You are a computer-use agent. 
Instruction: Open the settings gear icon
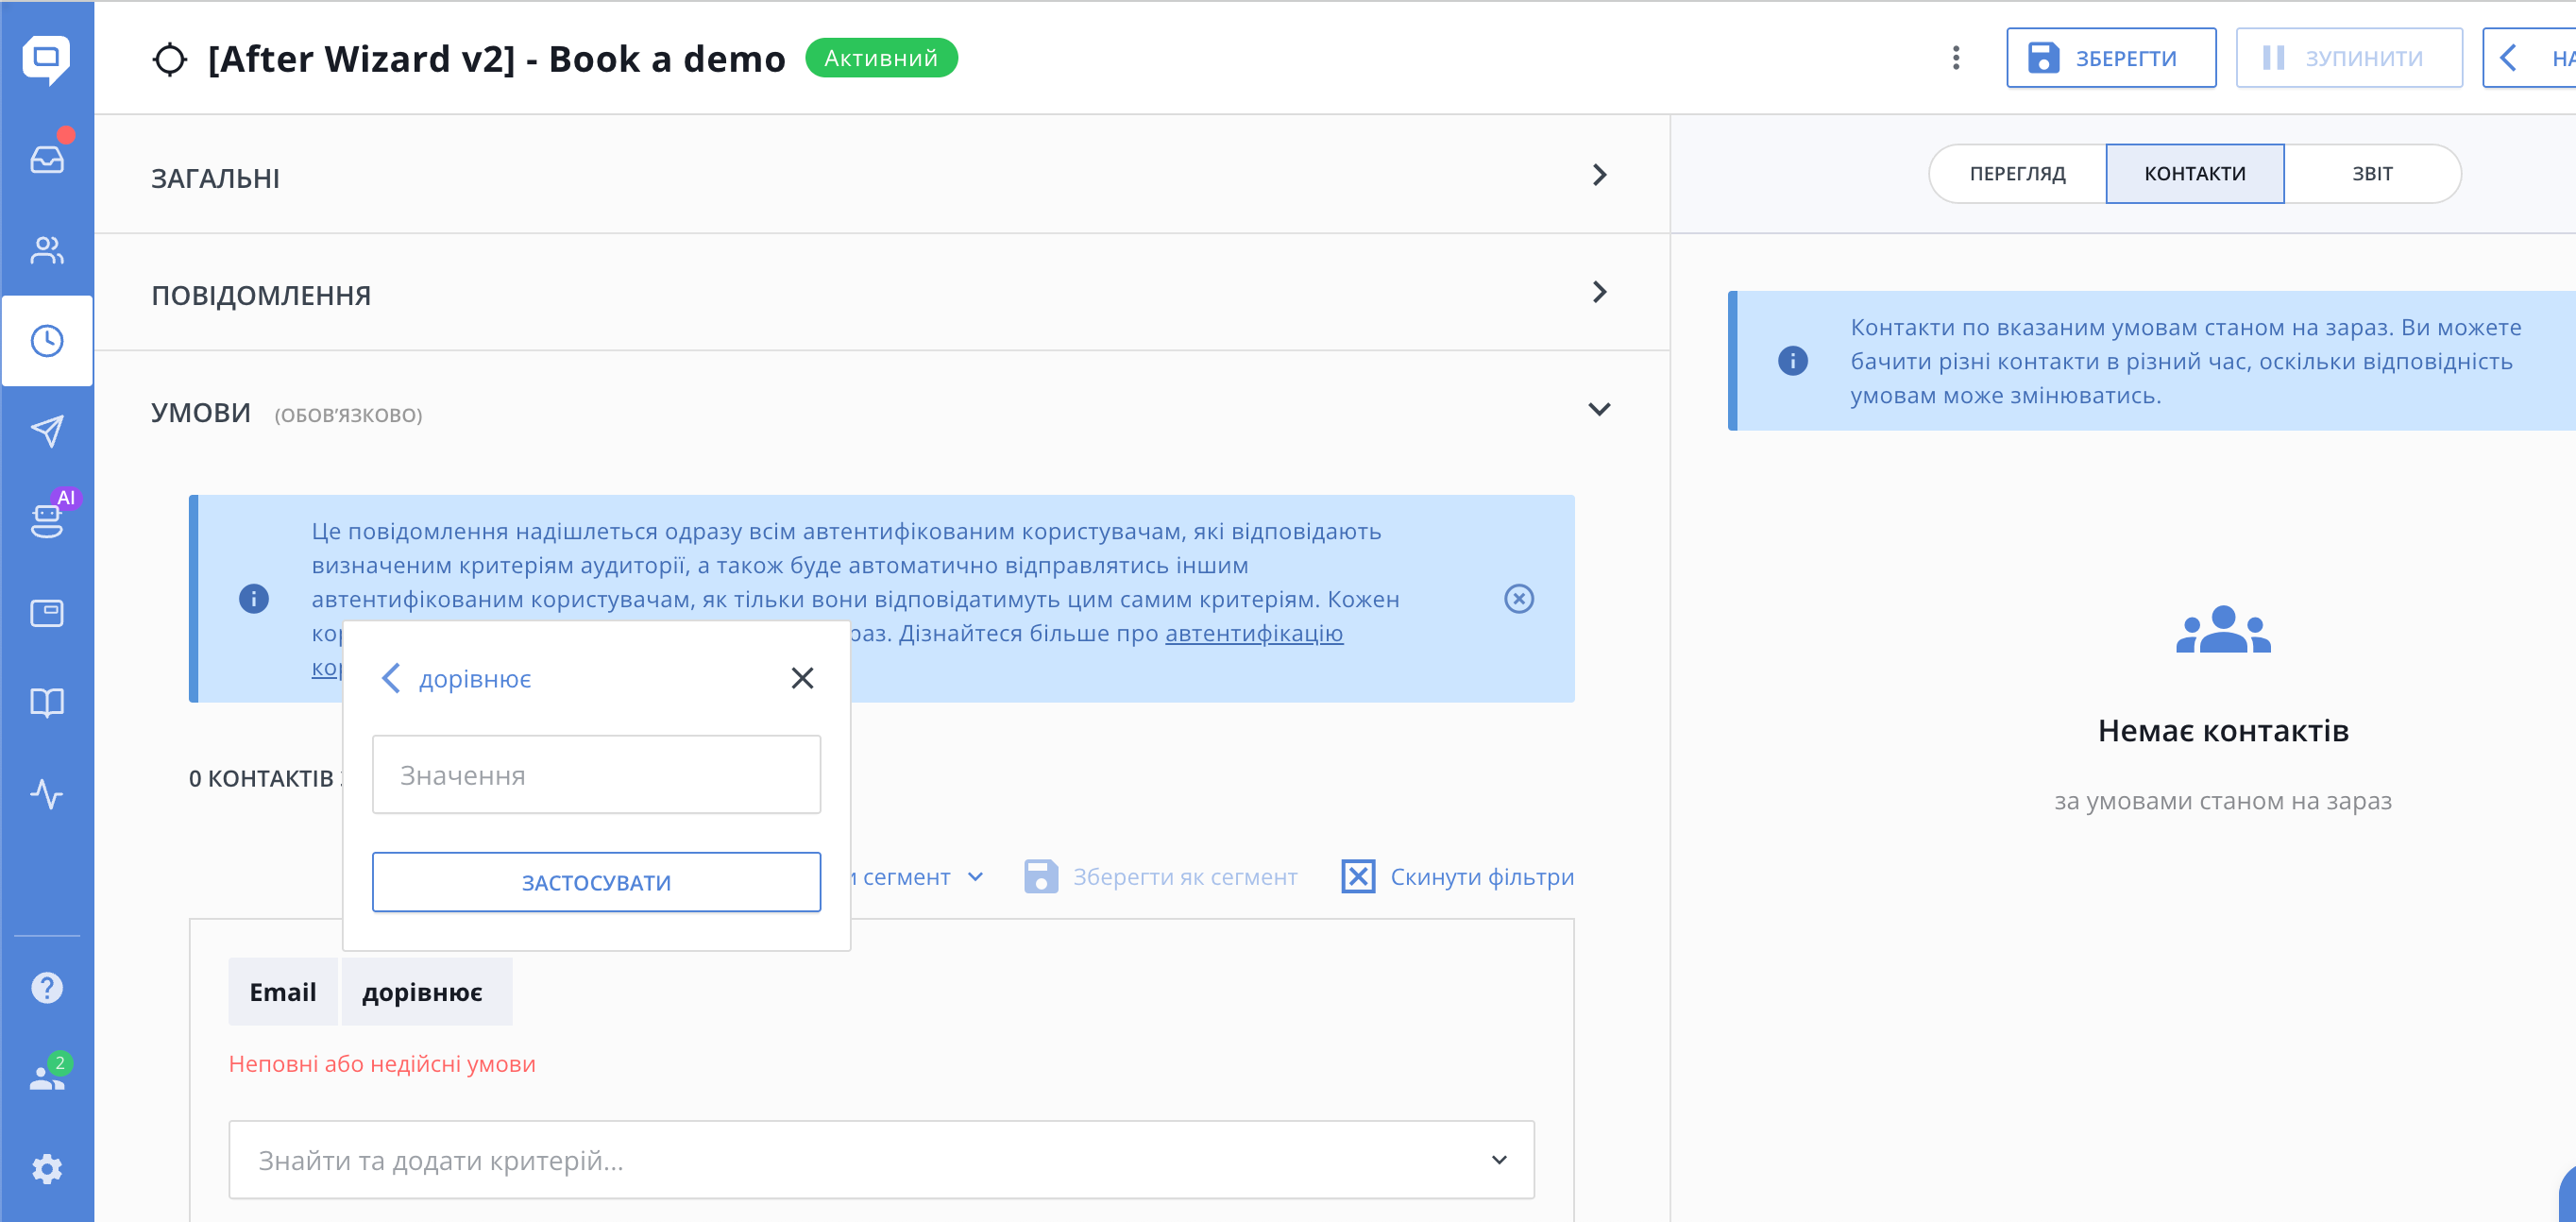click(46, 1169)
